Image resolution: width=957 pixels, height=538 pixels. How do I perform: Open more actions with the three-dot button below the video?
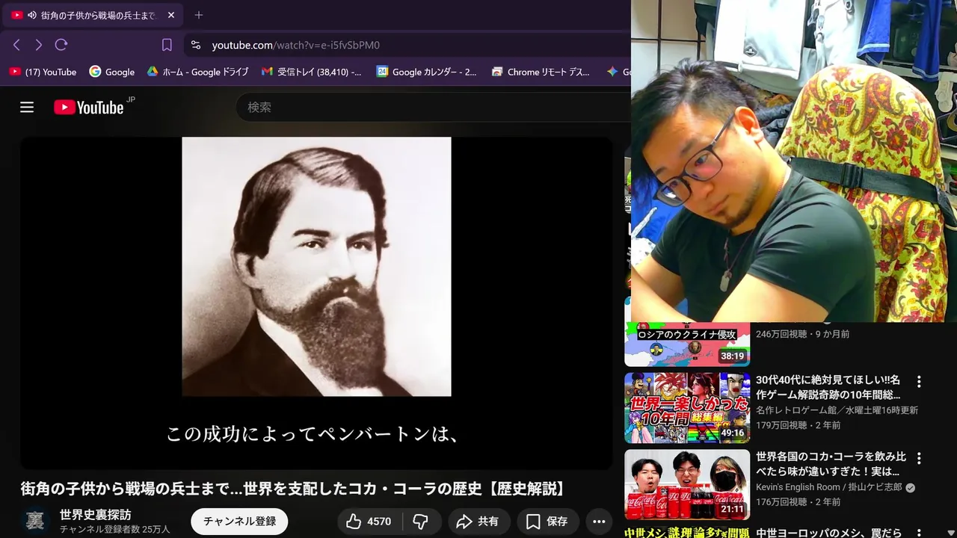pyautogui.click(x=599, y=522)
